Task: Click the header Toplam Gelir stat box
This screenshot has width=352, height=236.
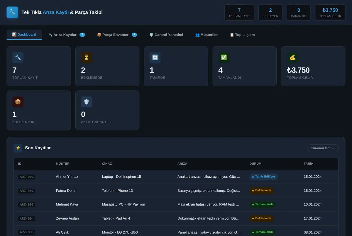Action: 330,13
